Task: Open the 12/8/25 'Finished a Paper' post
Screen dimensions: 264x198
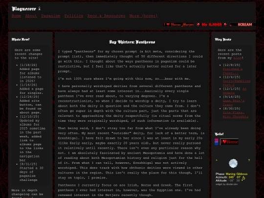Action: (x=233, y=71)
